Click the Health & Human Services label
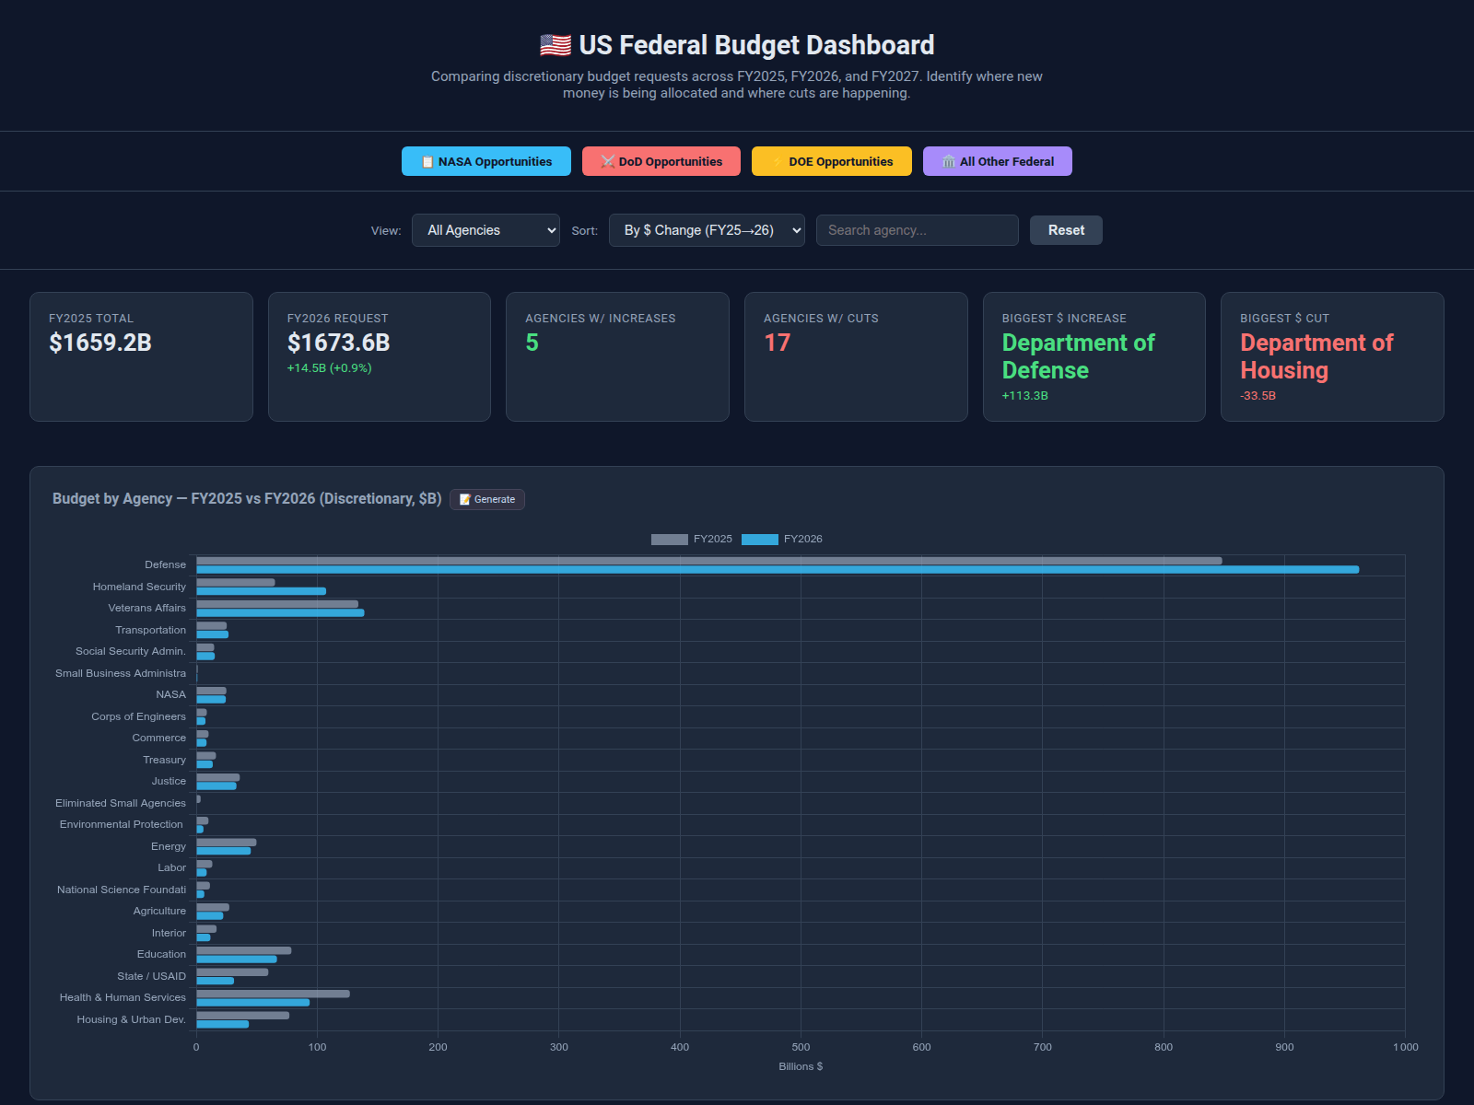The height and width of the screenshot is (1105, 1474). pos(123,997)
